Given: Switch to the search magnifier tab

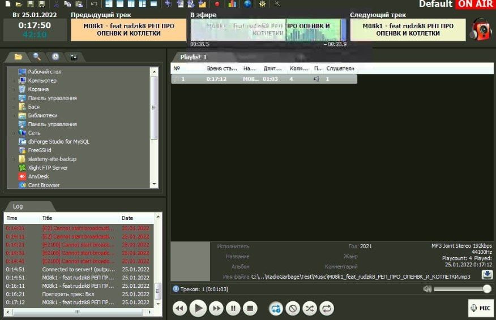Looking at the screenshot, I should pos(37,57).
